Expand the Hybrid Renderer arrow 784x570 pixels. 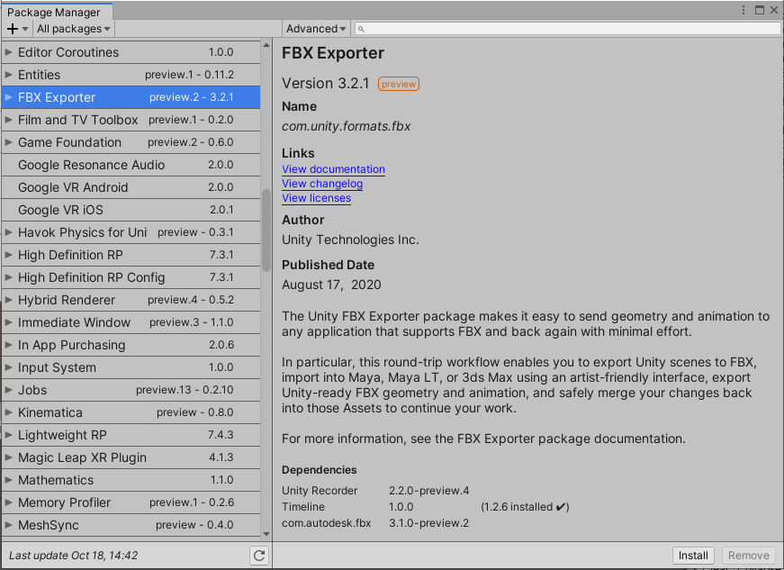click(8, 300)
